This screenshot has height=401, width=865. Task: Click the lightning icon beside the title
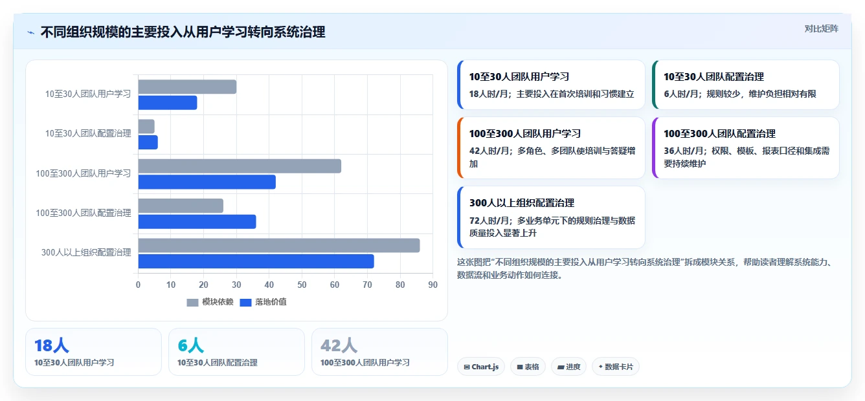pyautogui.click(x=30, y=32)
